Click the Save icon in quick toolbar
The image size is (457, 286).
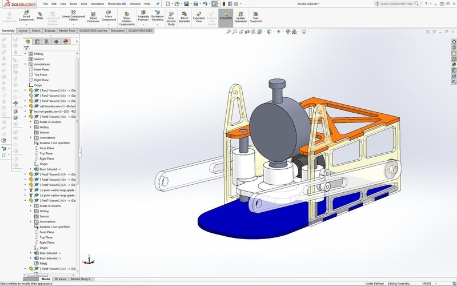186,4
